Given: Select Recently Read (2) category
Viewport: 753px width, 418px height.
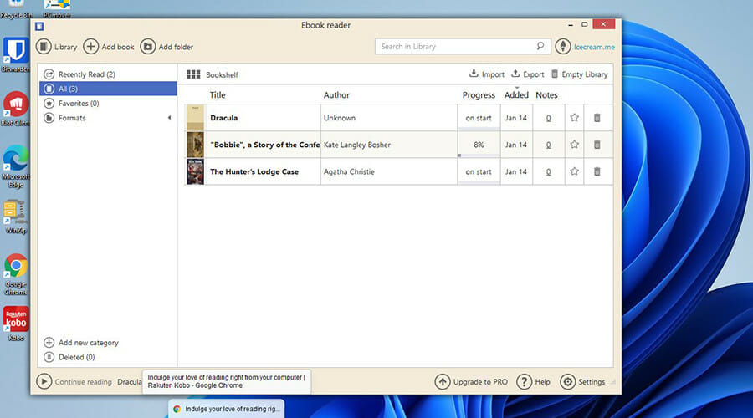Looking at the screenshot, I should (x=108, y=74).
